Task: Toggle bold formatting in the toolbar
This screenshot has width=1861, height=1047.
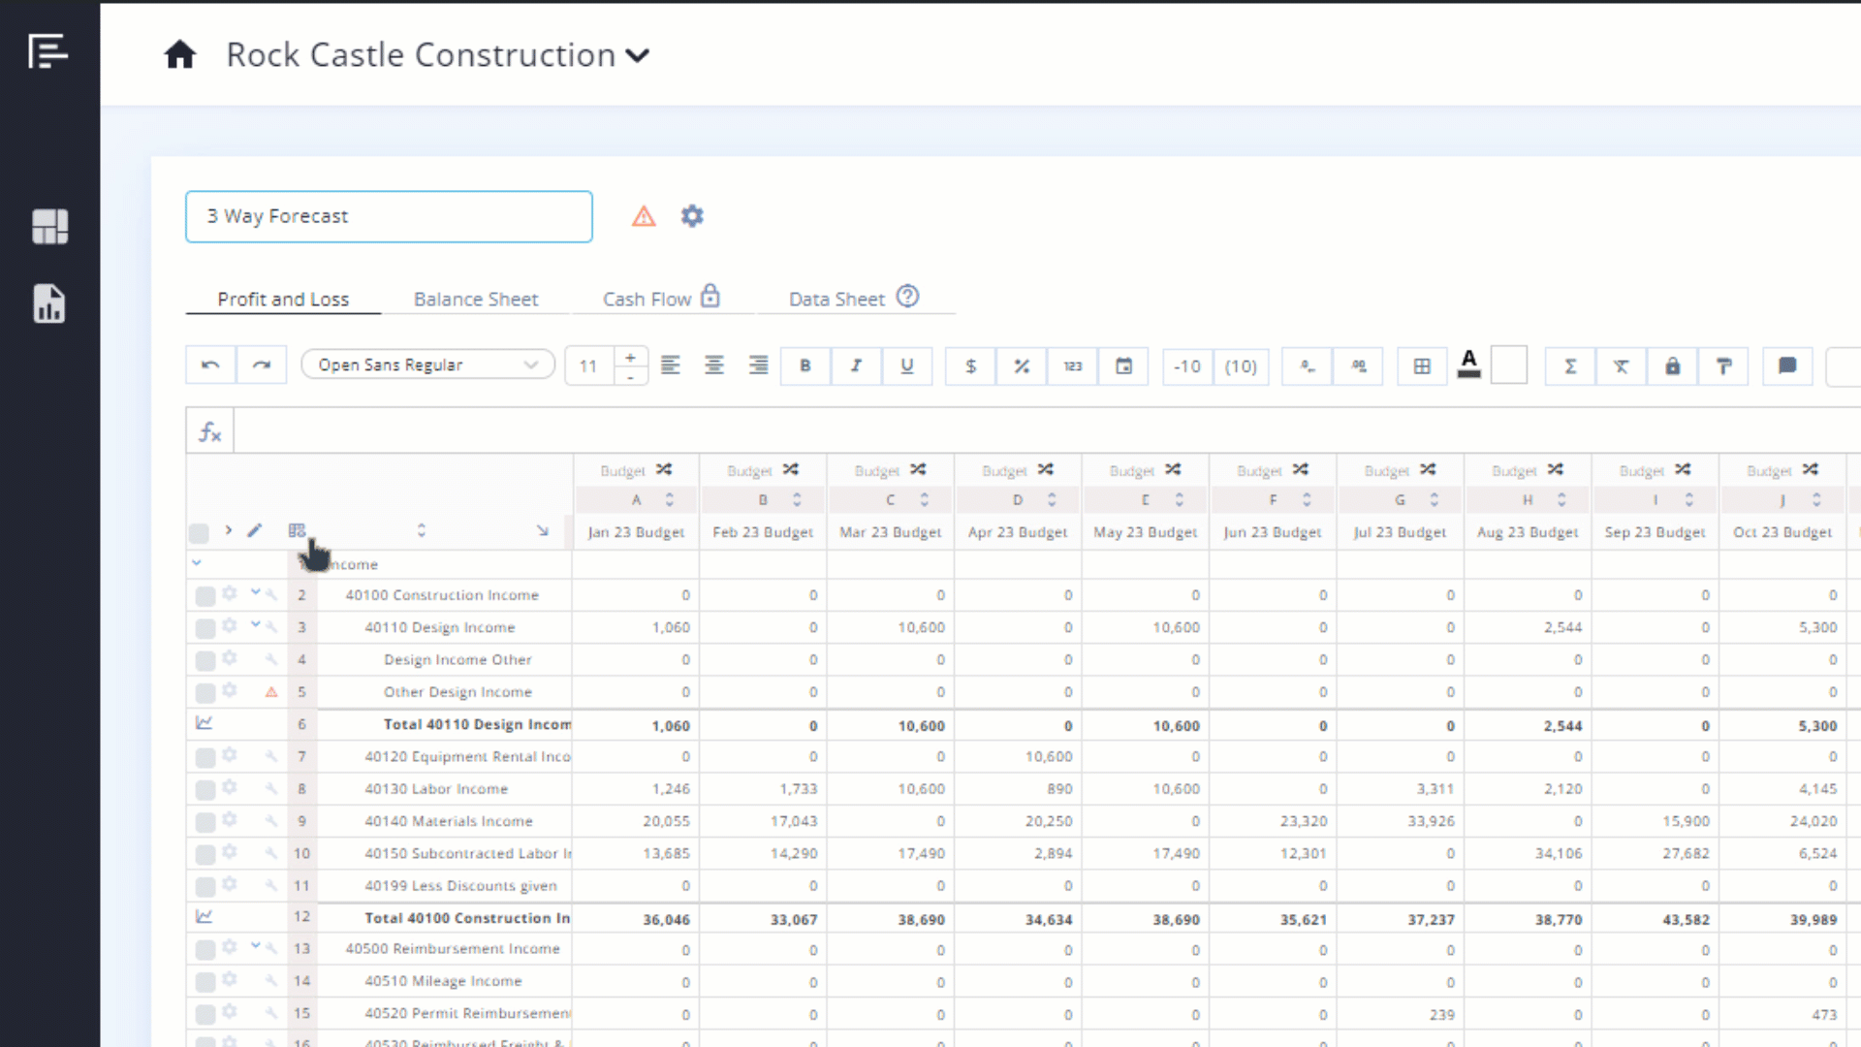Action: point(804,365)
